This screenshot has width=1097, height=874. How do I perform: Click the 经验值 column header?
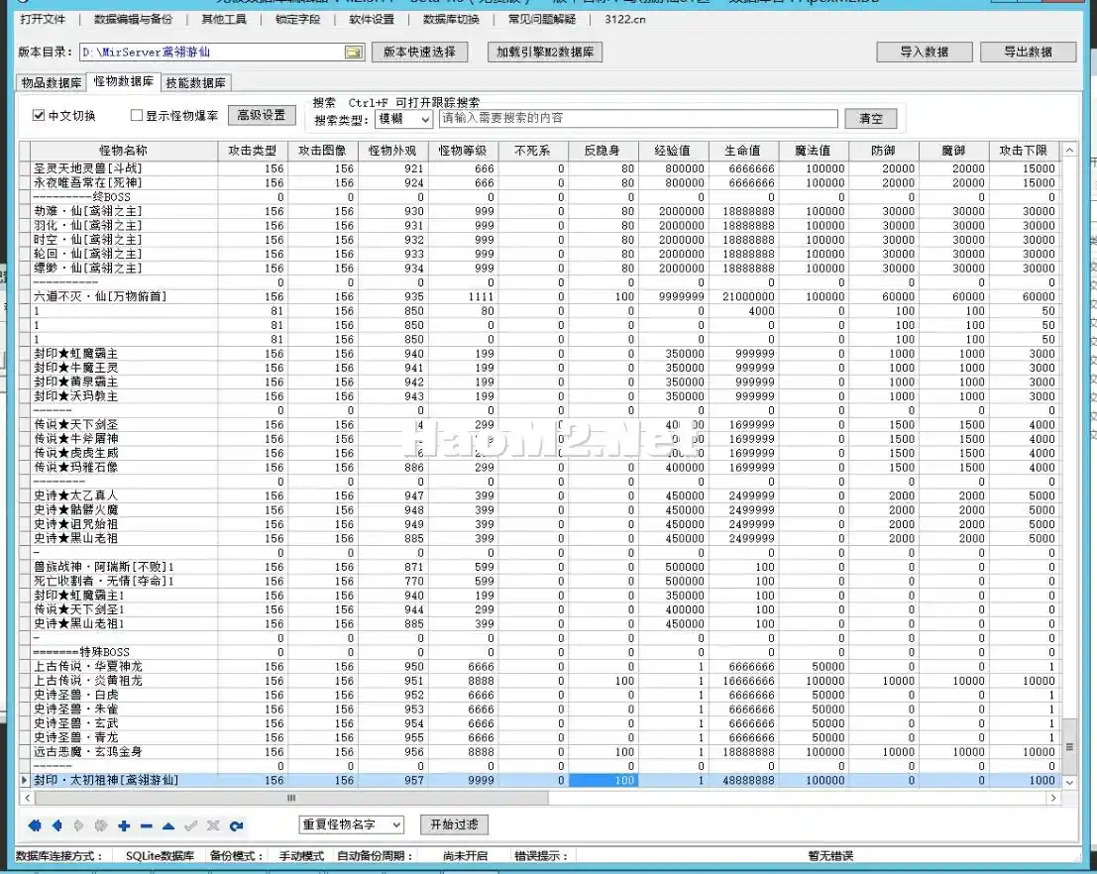pos(673,151)
